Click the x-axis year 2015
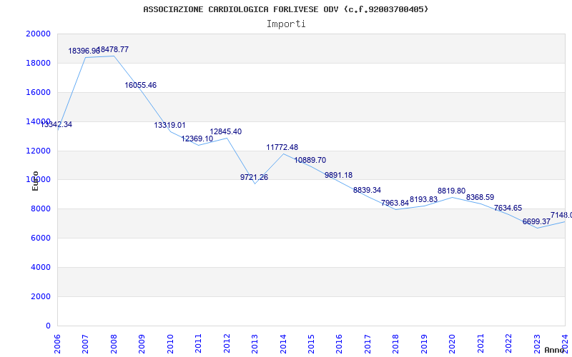572x357 pixels. (312, 343)
